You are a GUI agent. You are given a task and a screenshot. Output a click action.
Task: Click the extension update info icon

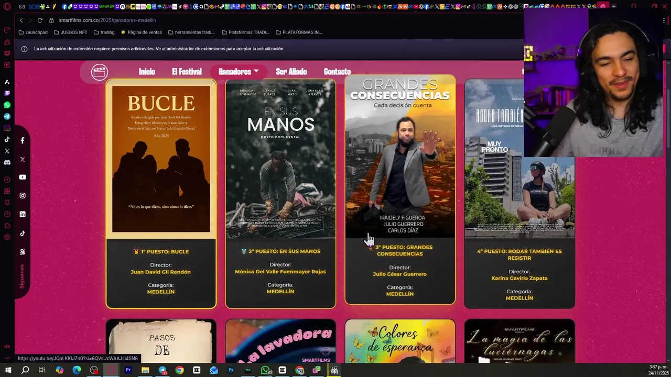[x=24, y=49]
